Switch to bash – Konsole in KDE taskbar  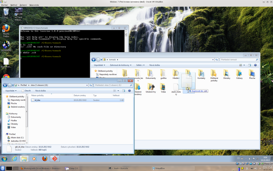118,168
